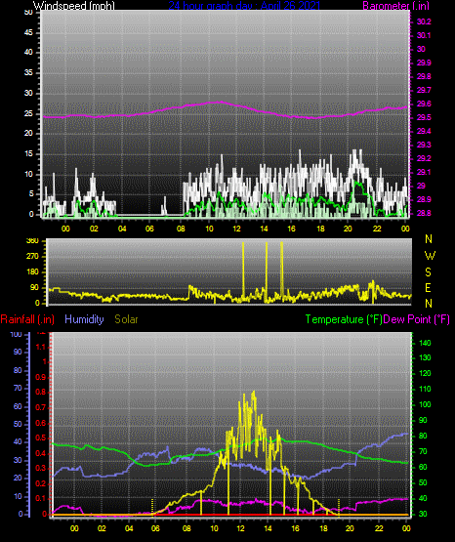The height and width of the screenshot is (542, 455).
Task: Click the 35 value on the windspeed axis
Action: click(x=28, y=73)
